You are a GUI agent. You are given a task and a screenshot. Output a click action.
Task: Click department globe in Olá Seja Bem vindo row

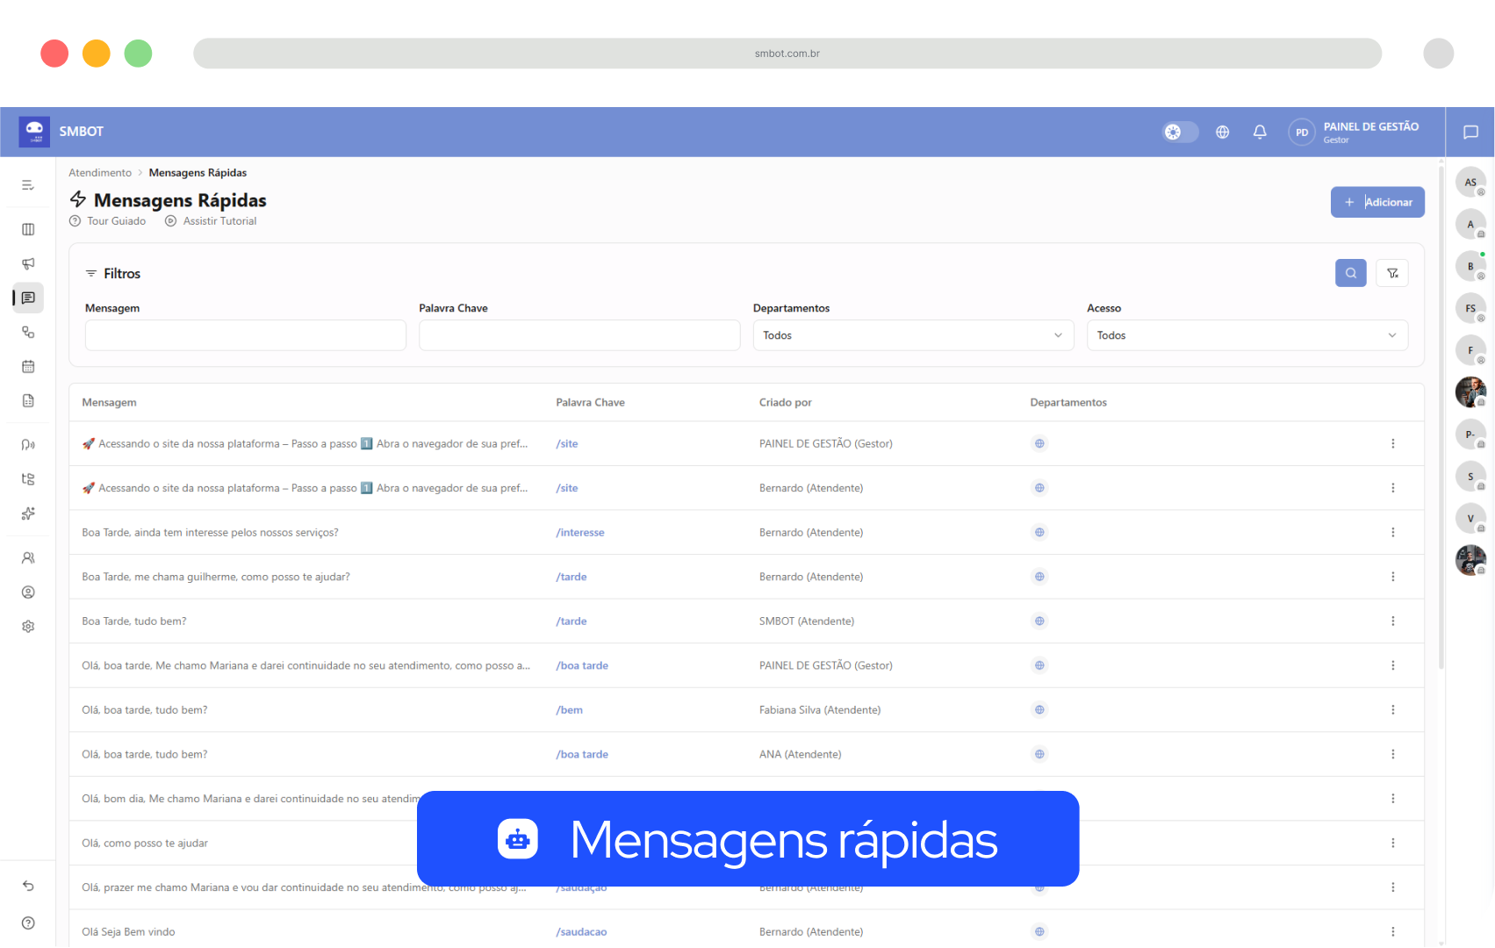[1039, 931]
